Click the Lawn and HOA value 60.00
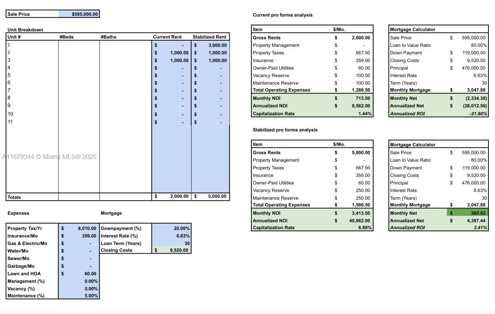This screenshot has height=314, width=495. [79, 274]
